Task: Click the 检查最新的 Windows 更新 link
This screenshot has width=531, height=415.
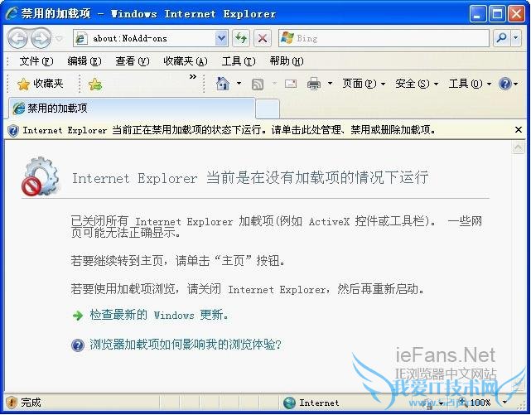Action: pyautogui.click(x=158, y=315)
